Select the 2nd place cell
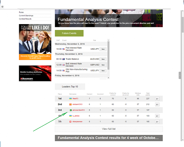The height and width of the screenshot is (147, 184). coord(60,104)
